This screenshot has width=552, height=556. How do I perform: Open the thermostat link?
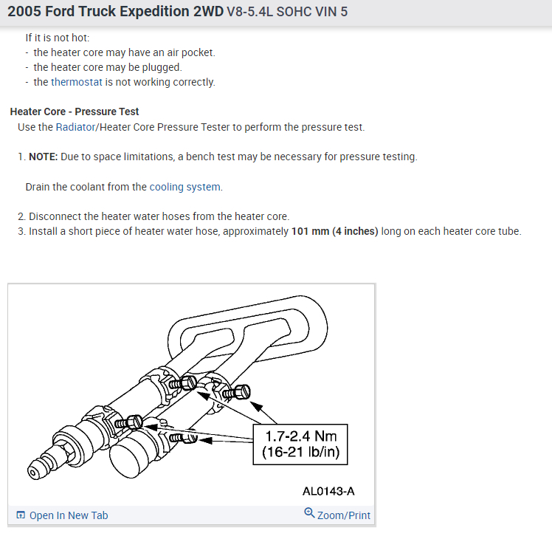(77, 82)
